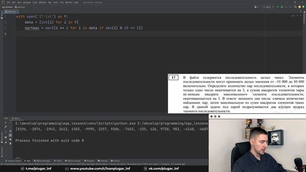Open the TODO tool window tab
The width and height of the screenshot is (306, 172).
(x=58, y=161)
